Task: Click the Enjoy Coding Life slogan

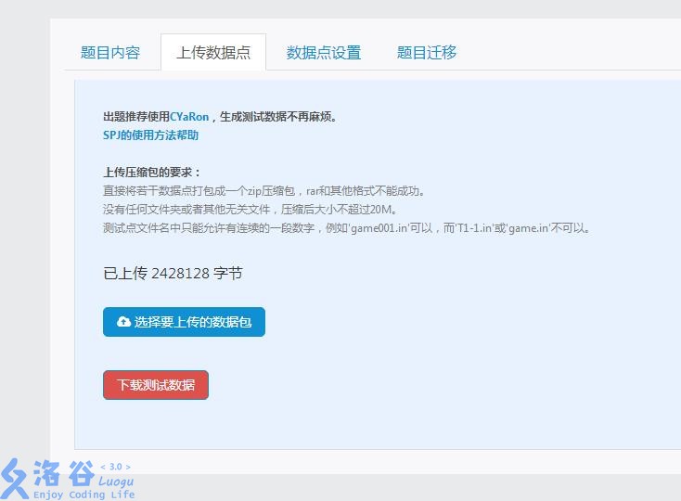Action: [84, 495]
